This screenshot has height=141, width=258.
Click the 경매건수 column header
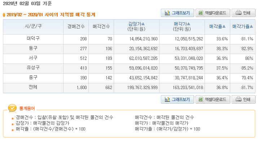(76, 26)
